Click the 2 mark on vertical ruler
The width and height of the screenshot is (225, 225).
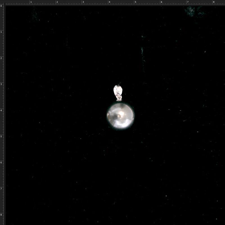point(1,58)
